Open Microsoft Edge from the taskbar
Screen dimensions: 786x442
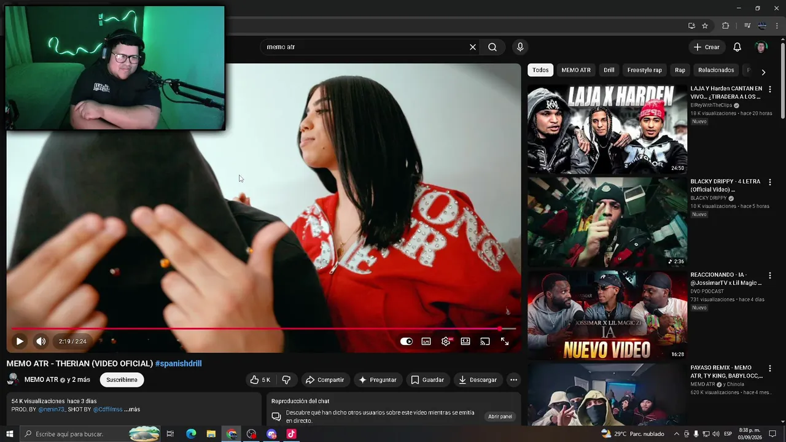click(x=191, y=434)
